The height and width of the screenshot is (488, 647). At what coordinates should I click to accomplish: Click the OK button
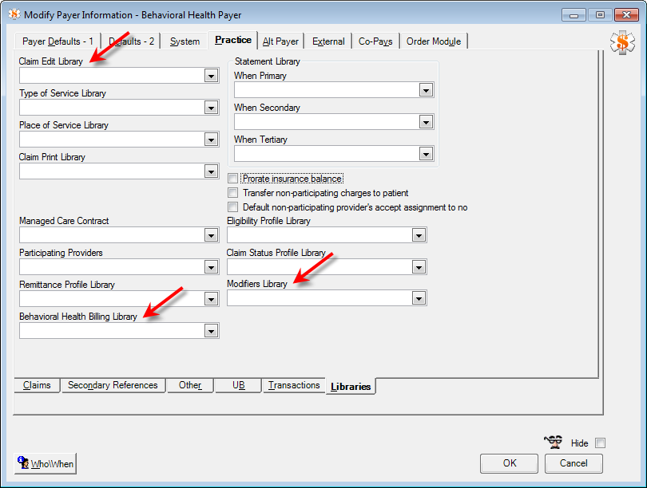(509, 463)
